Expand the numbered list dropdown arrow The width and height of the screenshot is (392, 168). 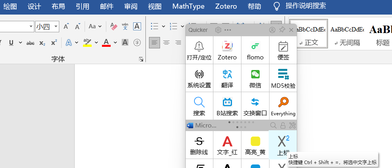pos(183,26)
